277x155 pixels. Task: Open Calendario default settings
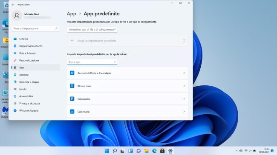(127, 112)
